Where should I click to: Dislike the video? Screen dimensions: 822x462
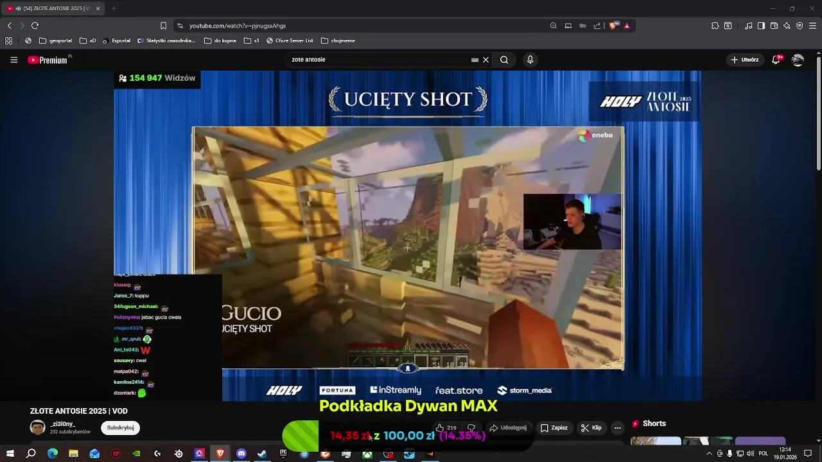pyautogui.click(x=471, y=428)
